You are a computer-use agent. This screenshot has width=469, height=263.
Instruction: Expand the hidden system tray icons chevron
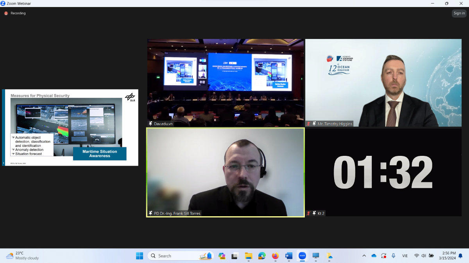coord(364,256)
